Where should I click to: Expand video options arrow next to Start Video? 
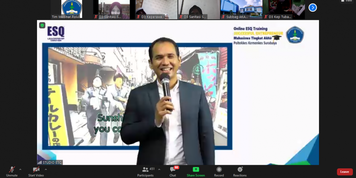click(x=46, y=169)
